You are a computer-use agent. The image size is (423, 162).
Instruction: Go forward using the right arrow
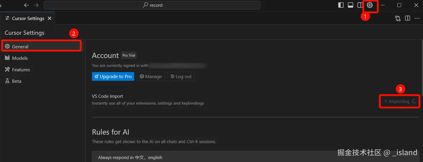36,5
